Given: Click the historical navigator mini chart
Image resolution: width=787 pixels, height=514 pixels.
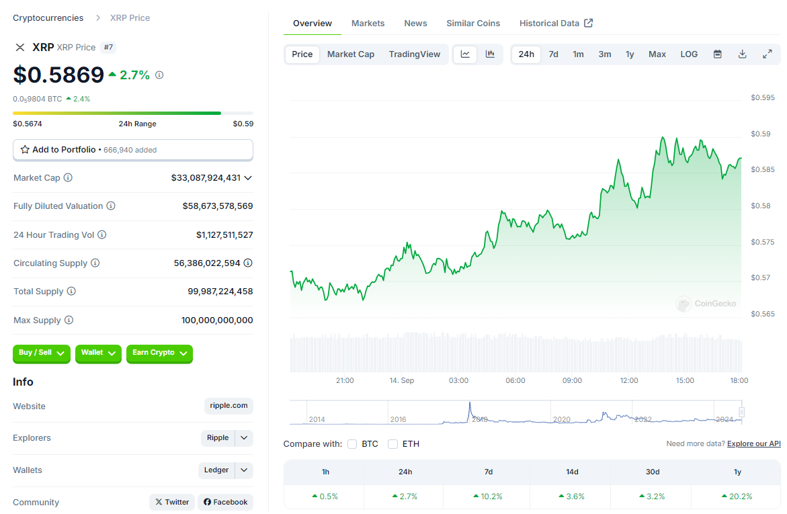Looking at the screenshot, I should coord(515,413).
